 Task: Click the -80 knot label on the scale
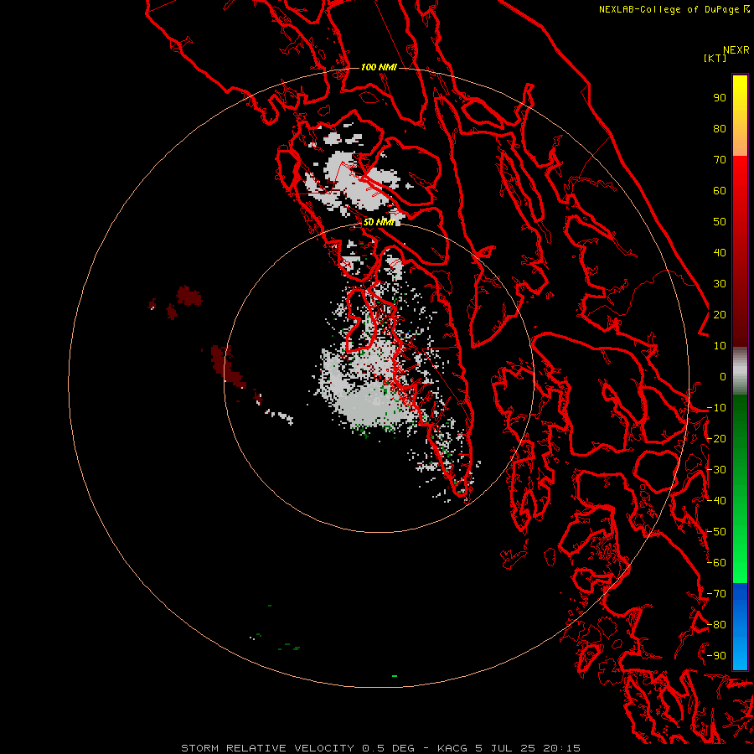coord(716,625)
